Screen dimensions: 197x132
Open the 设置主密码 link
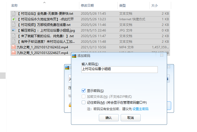pos(140,109)
